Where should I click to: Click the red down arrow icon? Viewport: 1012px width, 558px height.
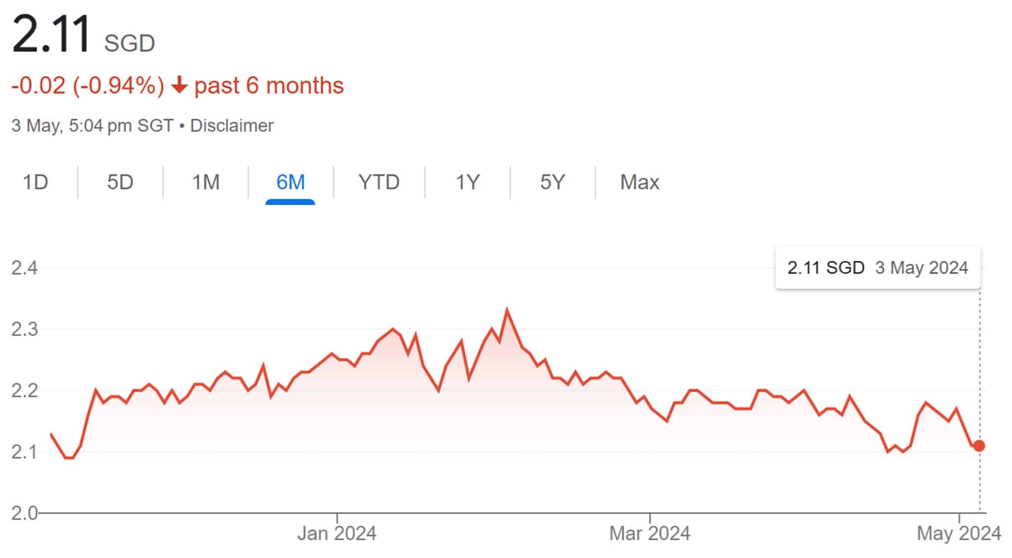(179, 86)
